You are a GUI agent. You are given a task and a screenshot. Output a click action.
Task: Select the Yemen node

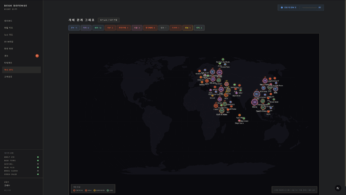click(x=220, y=100)
